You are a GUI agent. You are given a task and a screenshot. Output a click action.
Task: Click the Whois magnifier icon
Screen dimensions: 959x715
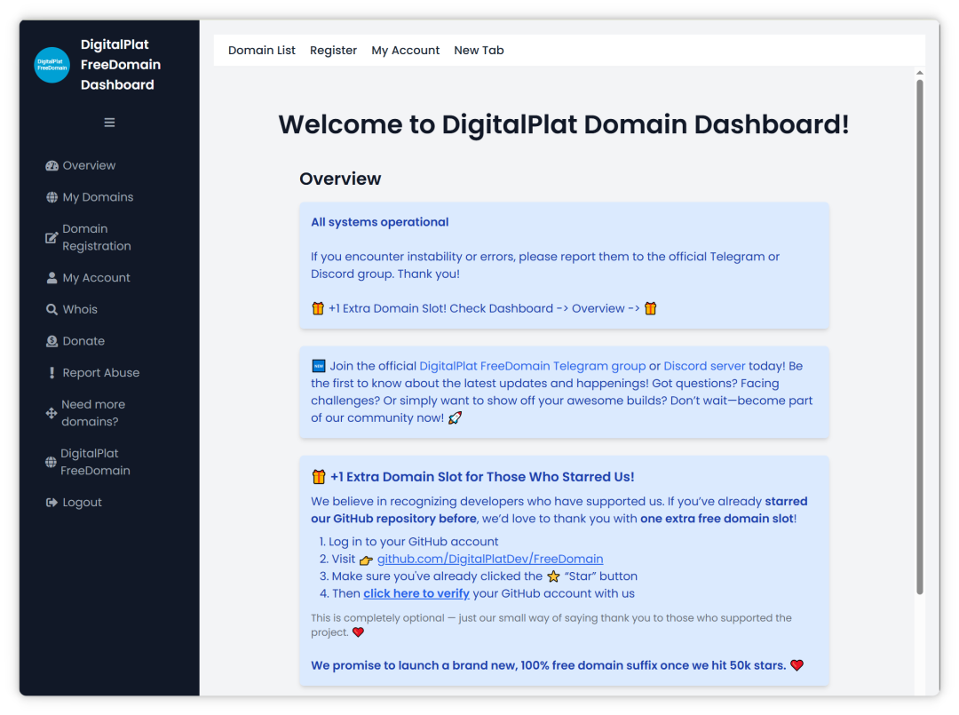[52, 310]
